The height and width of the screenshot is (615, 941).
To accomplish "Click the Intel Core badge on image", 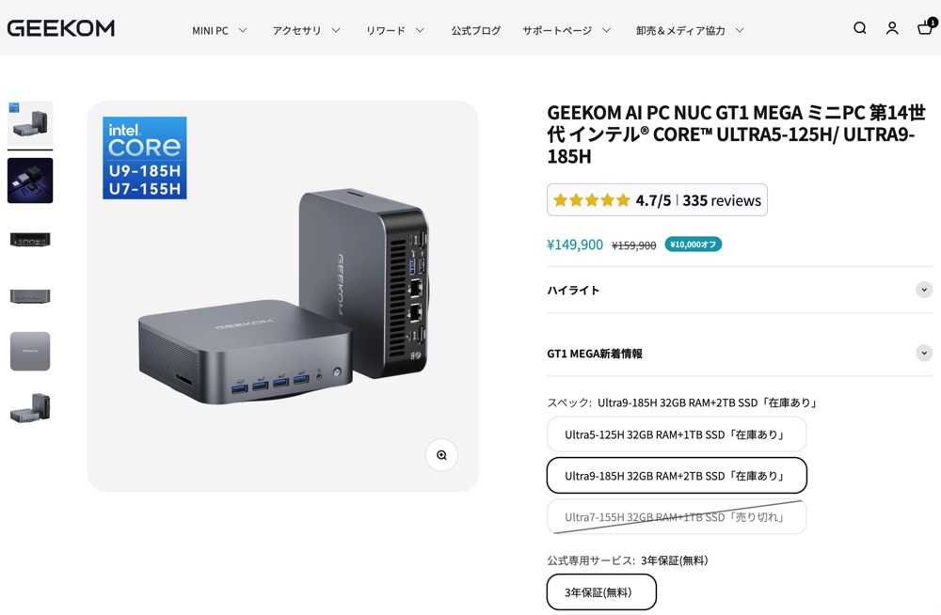I will click(x=145, y=158).
